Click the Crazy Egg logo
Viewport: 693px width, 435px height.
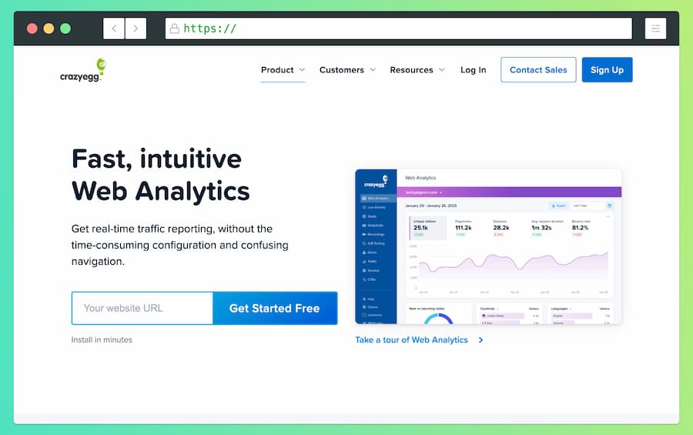[82, 70]
